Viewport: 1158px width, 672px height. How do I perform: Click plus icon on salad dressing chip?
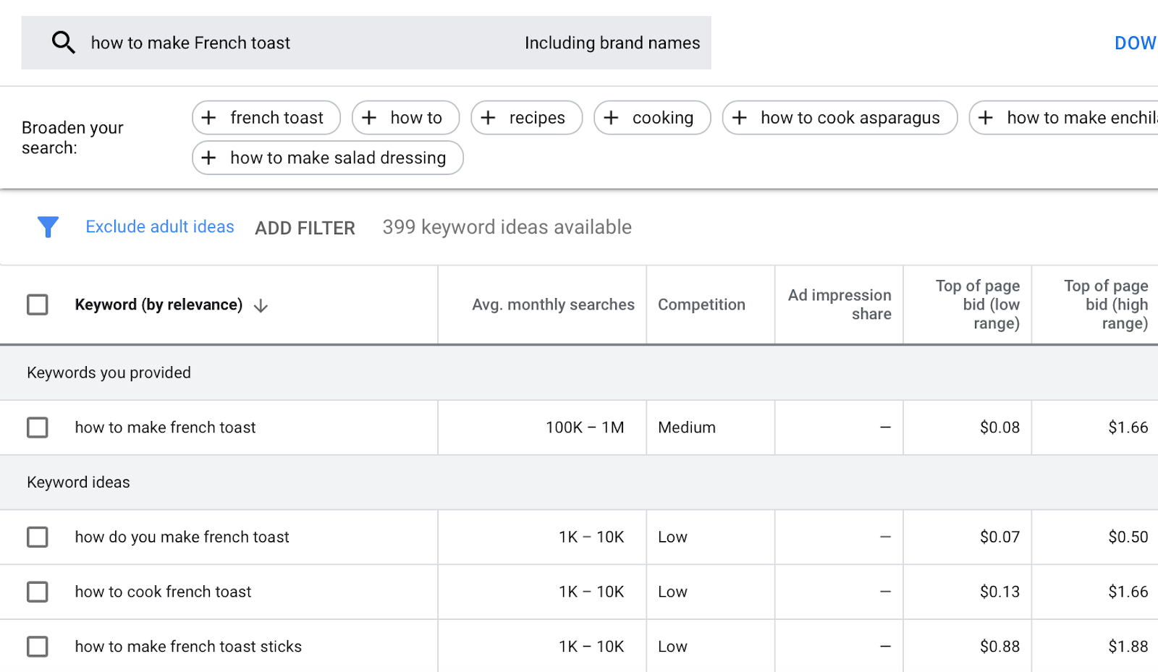(x=209, y=158)
